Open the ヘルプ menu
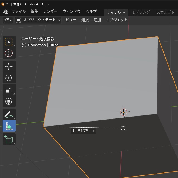This screenshot has width=178, height=178. [x=91, y=11]
